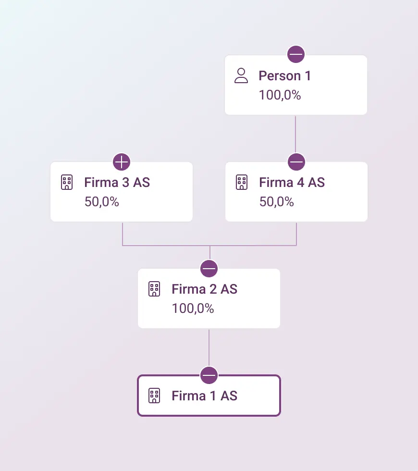418x471 pixels.
Task: Open the highlighted Firma 1 AS card
Action: pyautogui.click(x=209, y=396)
